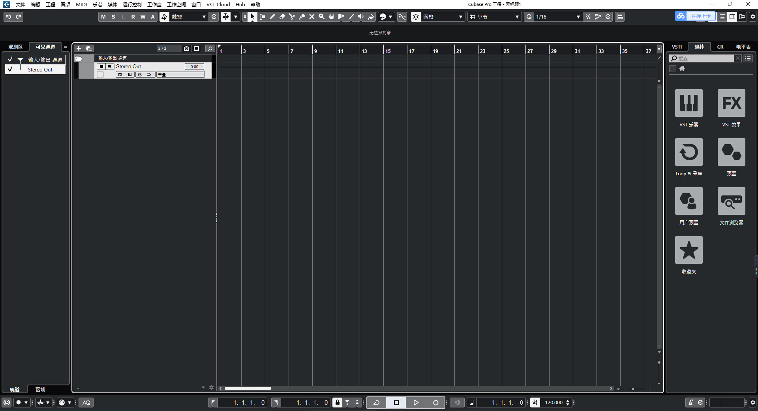Select the Play speaker tool
This screenshot has width=758, height=411.
(361, 17)
